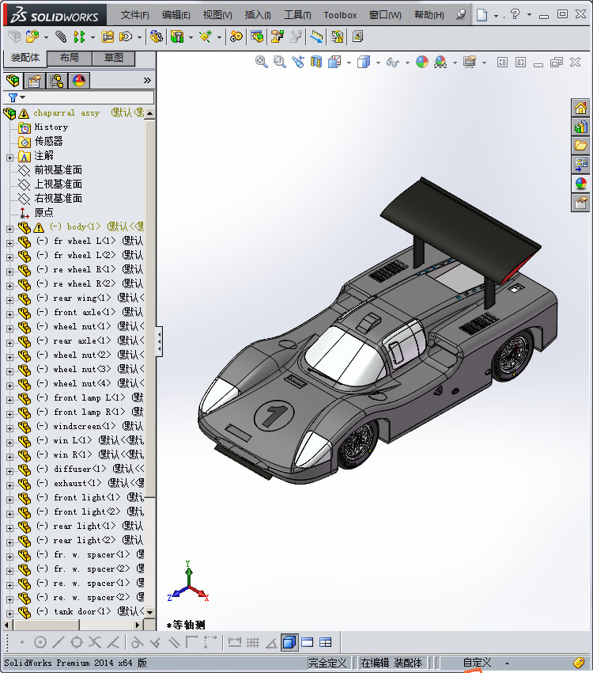
Task: Click the Help question mark icon
Action: tap(515, 14)
